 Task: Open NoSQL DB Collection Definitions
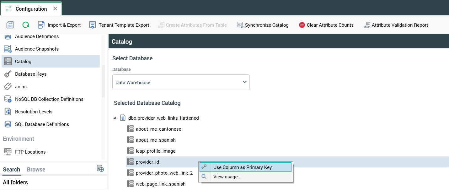[49, 99]
